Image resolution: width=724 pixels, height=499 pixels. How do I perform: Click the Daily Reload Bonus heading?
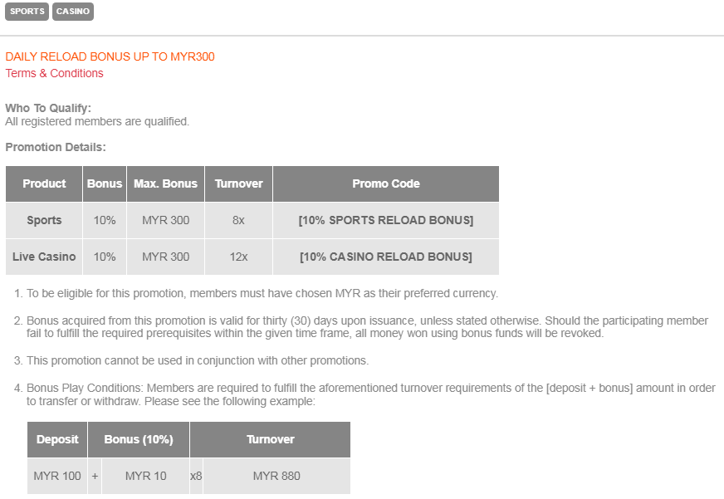(110, 56)
